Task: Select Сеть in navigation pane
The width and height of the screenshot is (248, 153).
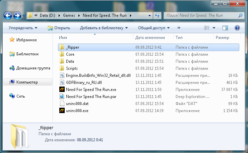Action: [x=21, y=96]
